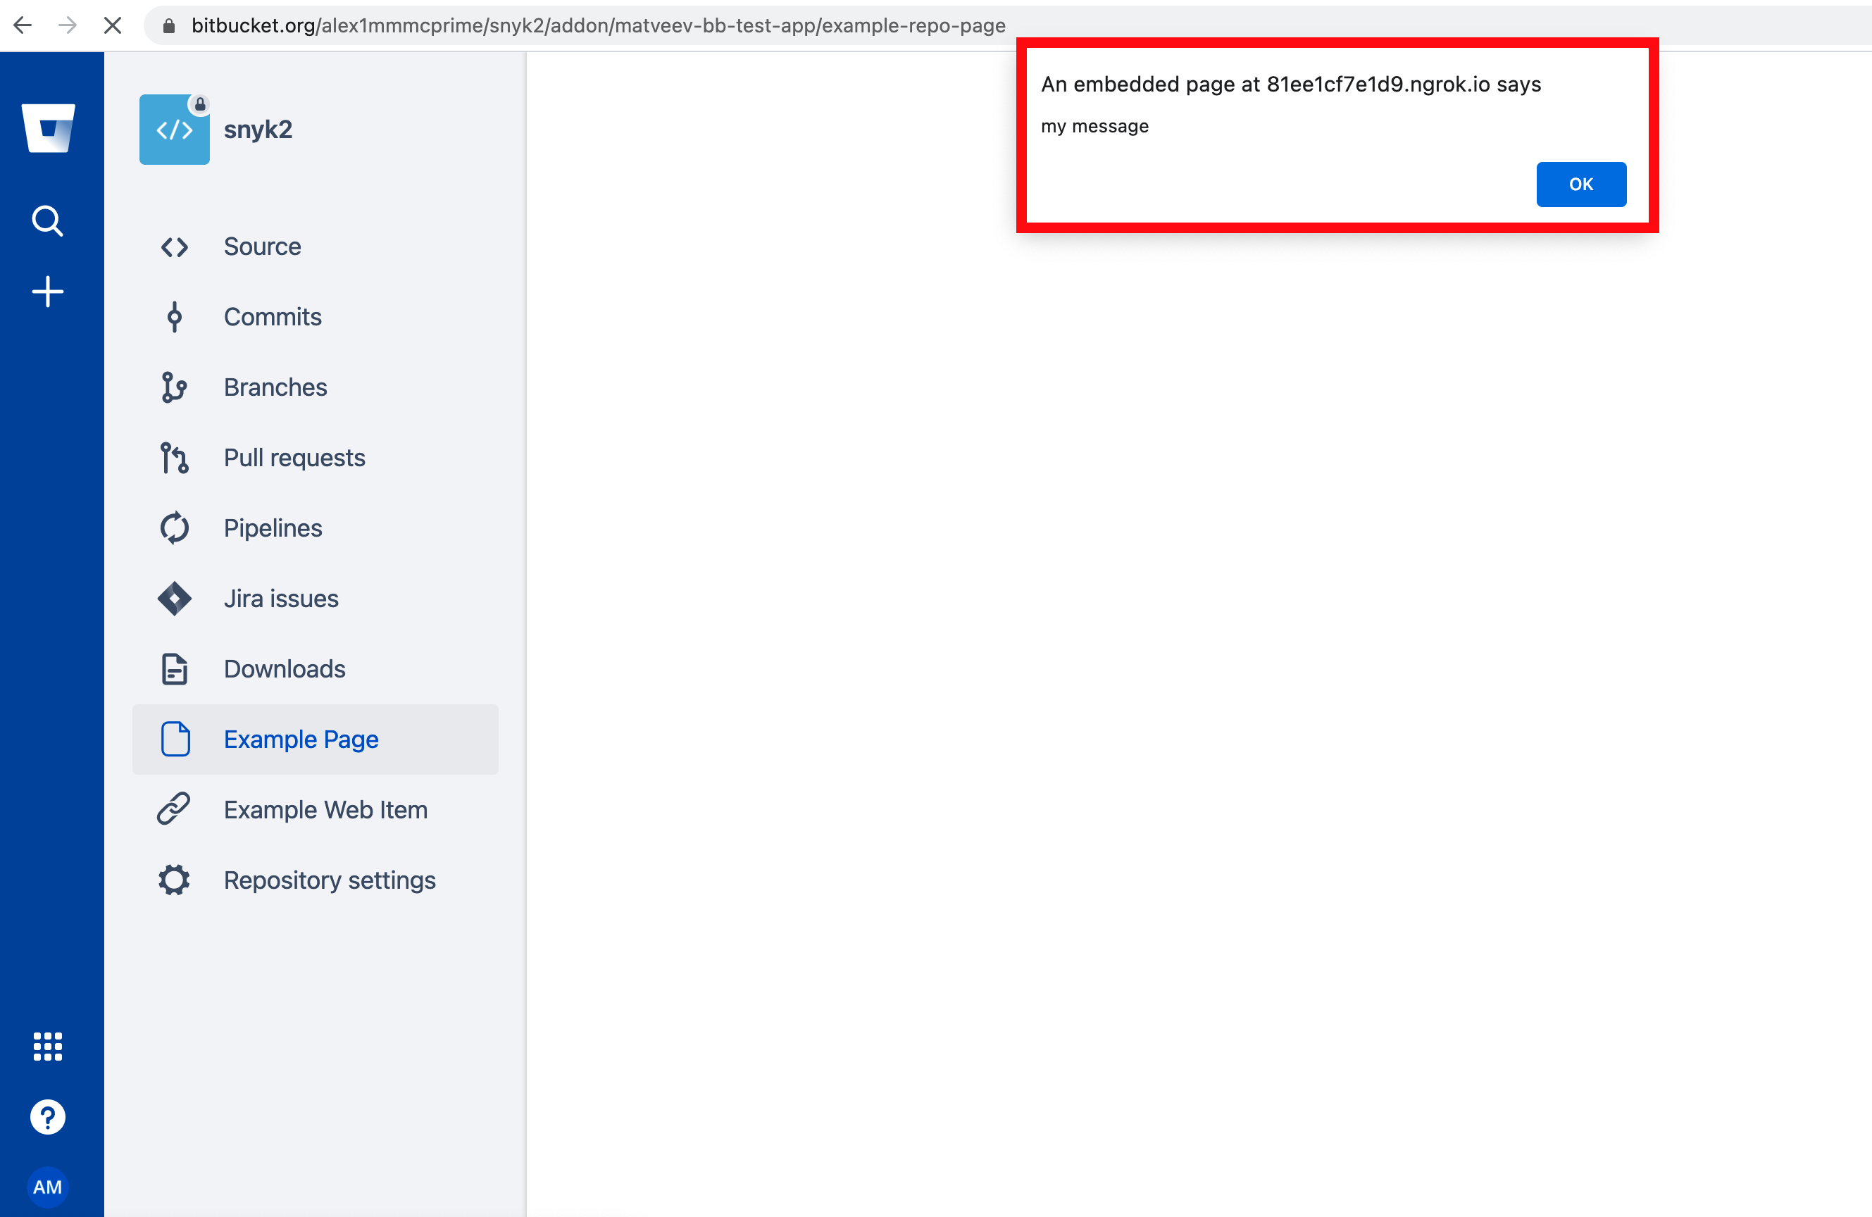Open the app switcher grid icon
1872x1217 pixels.
pyautogui.click(x=47, y=1047)
